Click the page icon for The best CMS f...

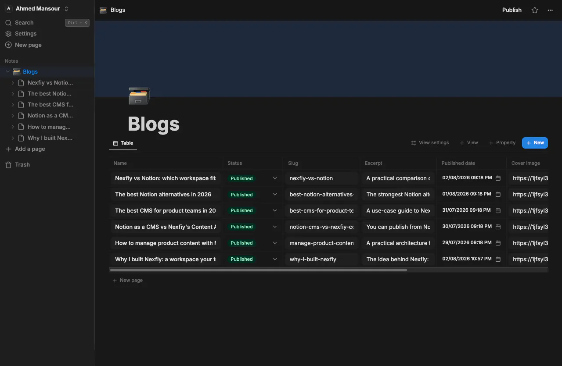[21, 105]
